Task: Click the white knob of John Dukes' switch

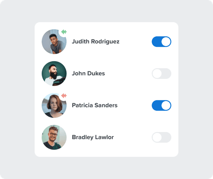Action: (x=157, y=74)
